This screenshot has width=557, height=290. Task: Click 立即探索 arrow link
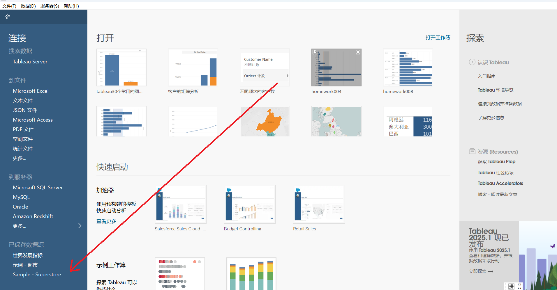coord(481,271)
